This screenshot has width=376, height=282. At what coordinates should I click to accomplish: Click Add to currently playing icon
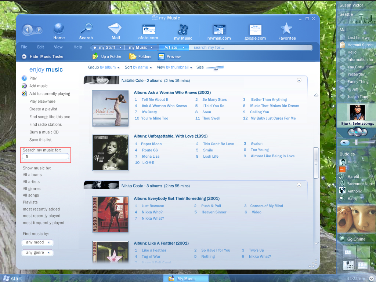coord(24,94)
